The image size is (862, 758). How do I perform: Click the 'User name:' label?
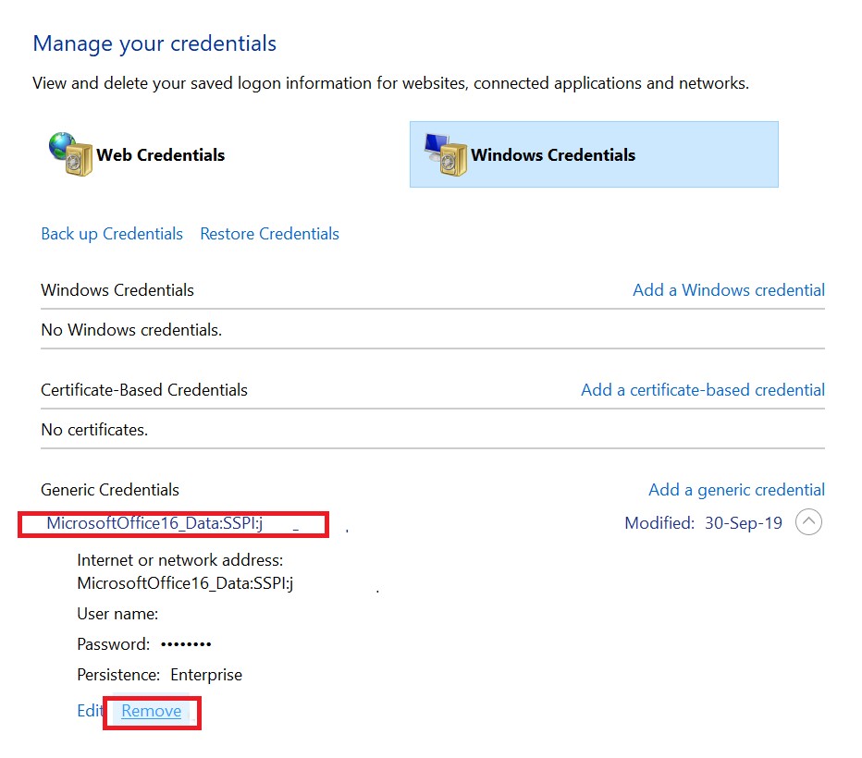[117, 614]
